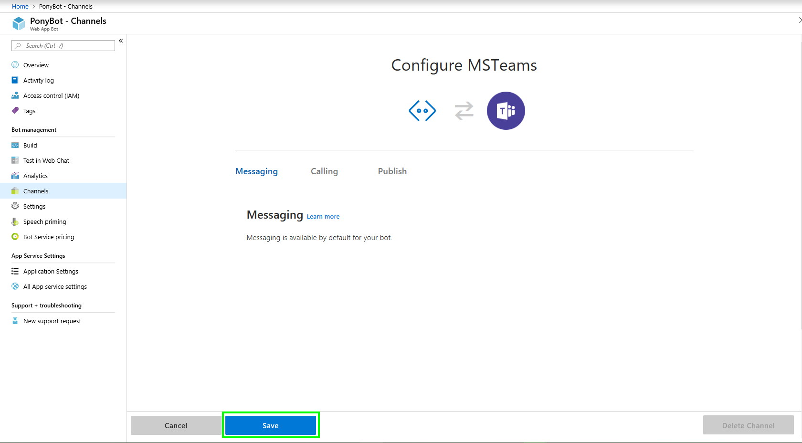
Task: Click the Build icon in sidebar
Action: [15, 145]
